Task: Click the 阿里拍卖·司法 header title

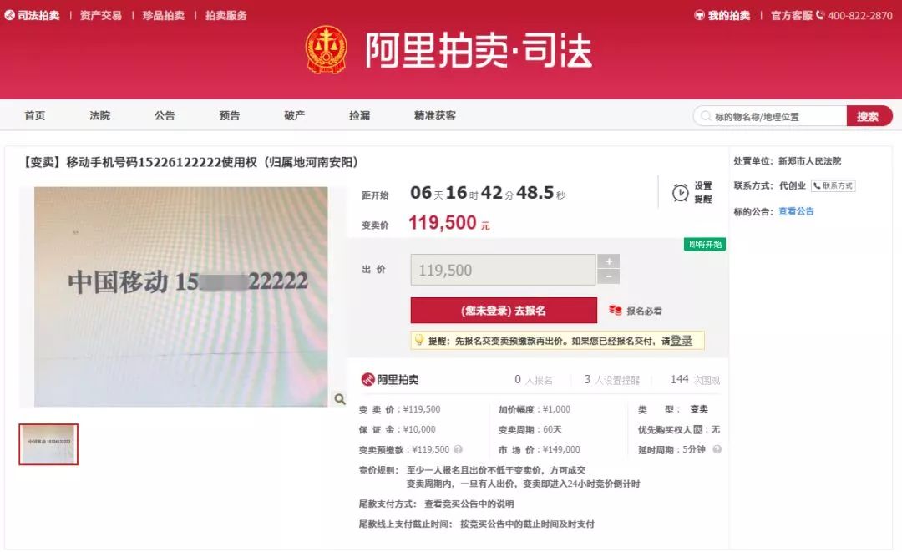Action: tap(479, 50)
